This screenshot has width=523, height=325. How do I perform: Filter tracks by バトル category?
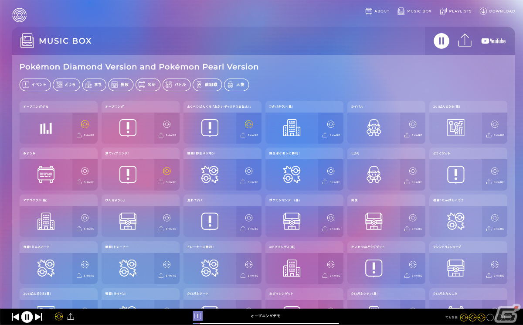click(x=177, y=85)
